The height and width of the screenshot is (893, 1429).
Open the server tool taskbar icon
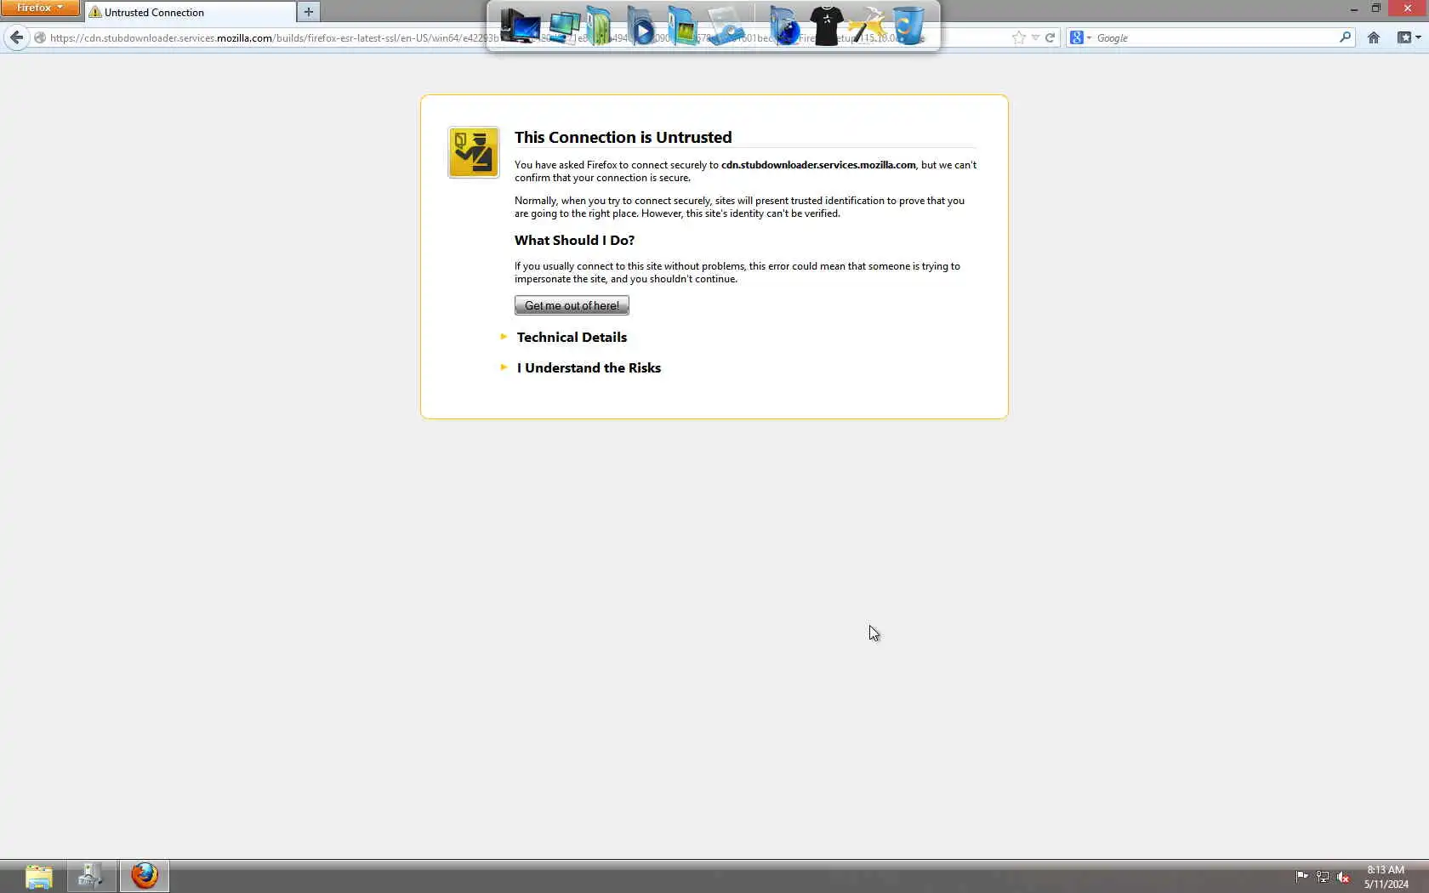pos(91,876)
